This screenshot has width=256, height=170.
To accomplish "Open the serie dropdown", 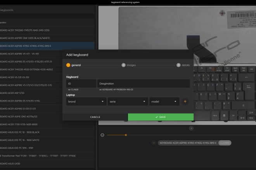I will [x=128, y=102].
